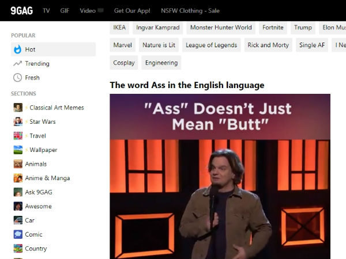Select the Rick and Morty tag
The width and height of the screenshot is (346, 259).
point(267,45)
